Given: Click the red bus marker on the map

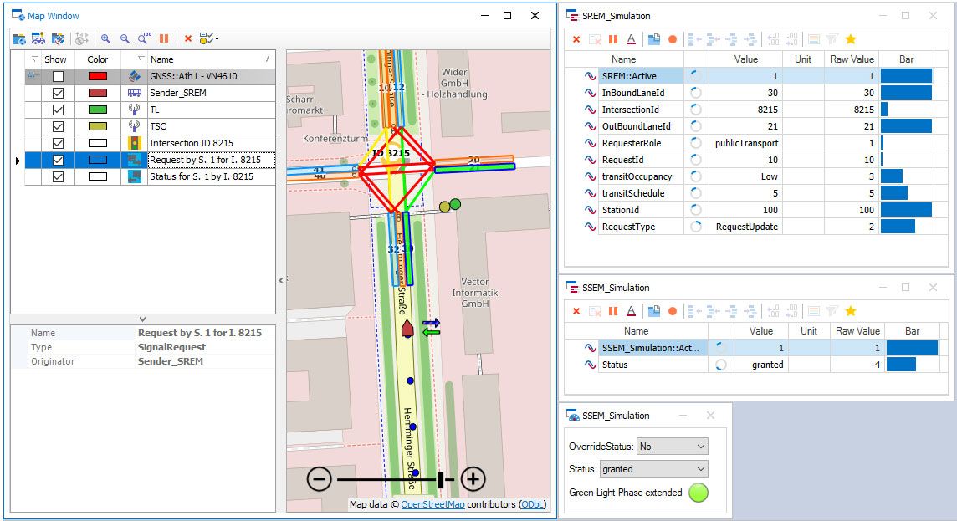Looking at the screenshot, I should coord(407,329).
